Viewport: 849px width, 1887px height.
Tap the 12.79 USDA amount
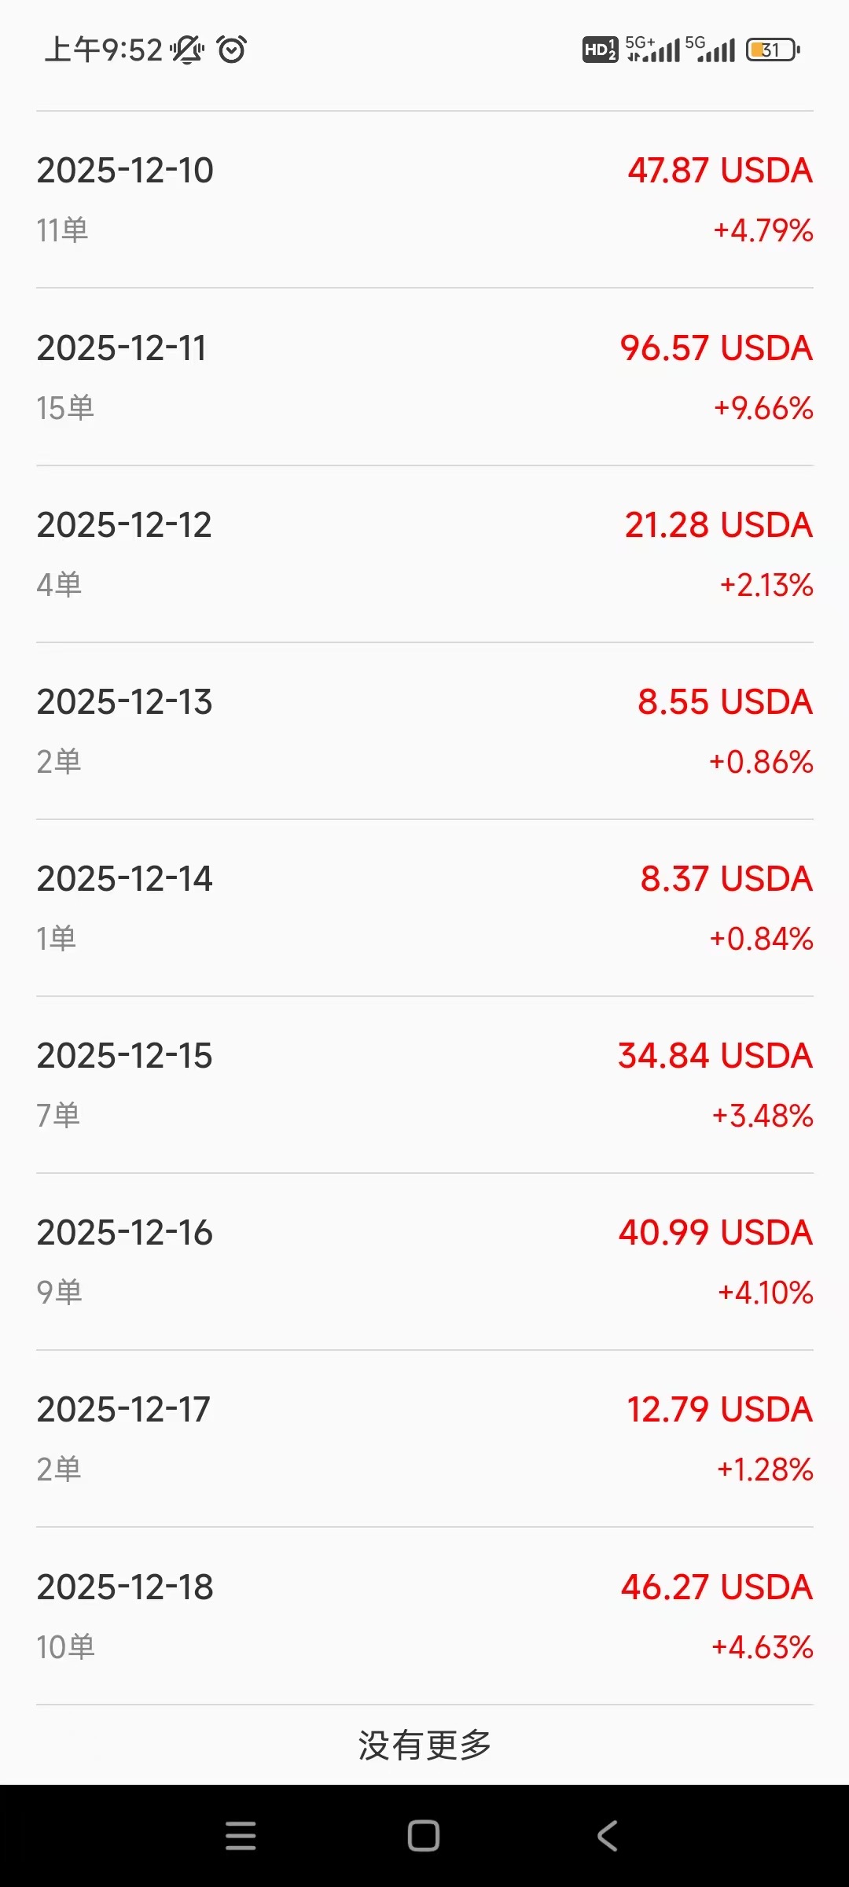coord(719,1410)
